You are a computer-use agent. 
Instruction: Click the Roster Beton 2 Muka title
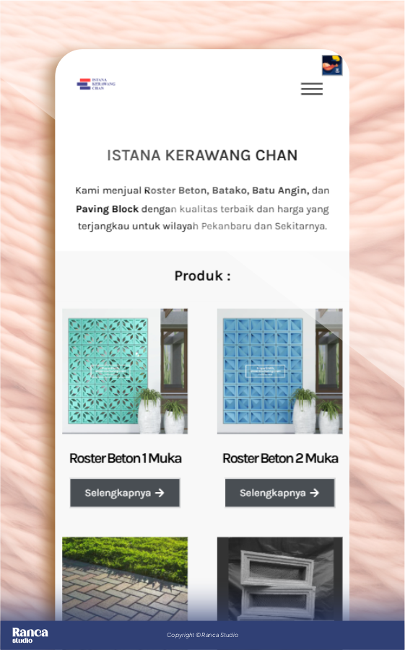pyautogui.click(x=281, y=458)
